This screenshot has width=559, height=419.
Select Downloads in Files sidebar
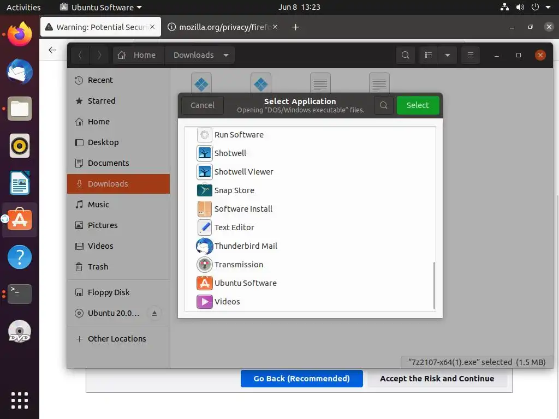pos(118,184)
